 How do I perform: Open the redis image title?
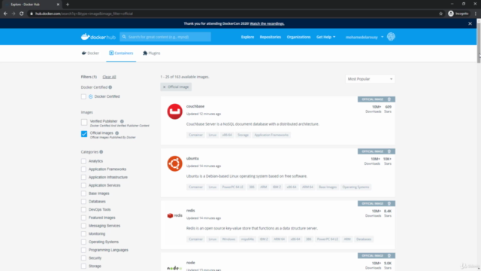click(190, 211)
